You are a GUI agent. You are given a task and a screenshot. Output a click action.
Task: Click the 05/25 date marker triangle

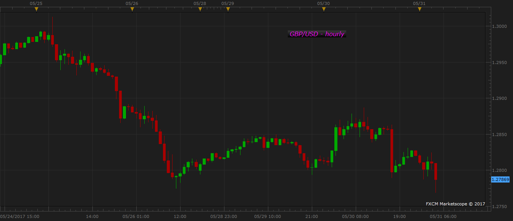(x=36, y=9)
